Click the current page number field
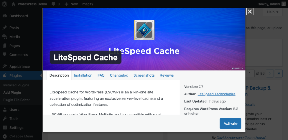This screenshot has height=140, width=288. tap(250, 73)
